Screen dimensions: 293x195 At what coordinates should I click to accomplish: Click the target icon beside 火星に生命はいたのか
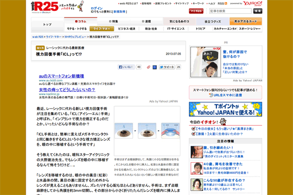[193, 134]
